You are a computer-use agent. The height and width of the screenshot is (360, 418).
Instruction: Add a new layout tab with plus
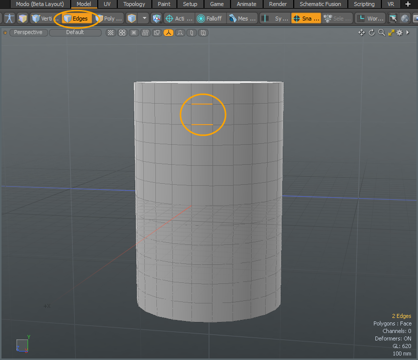[407, 4]
